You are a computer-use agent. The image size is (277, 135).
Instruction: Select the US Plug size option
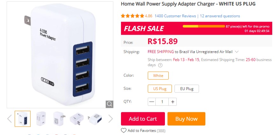point(160,89)
